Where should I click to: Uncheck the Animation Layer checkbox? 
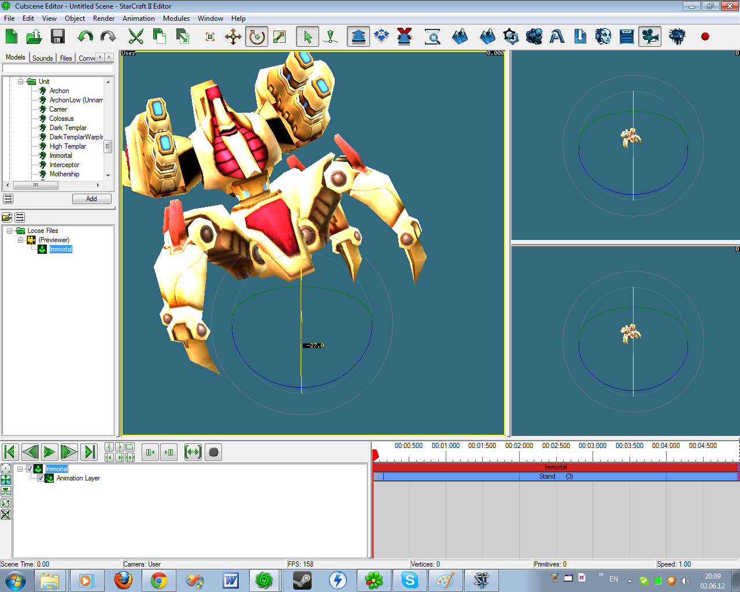coord(40,478)
